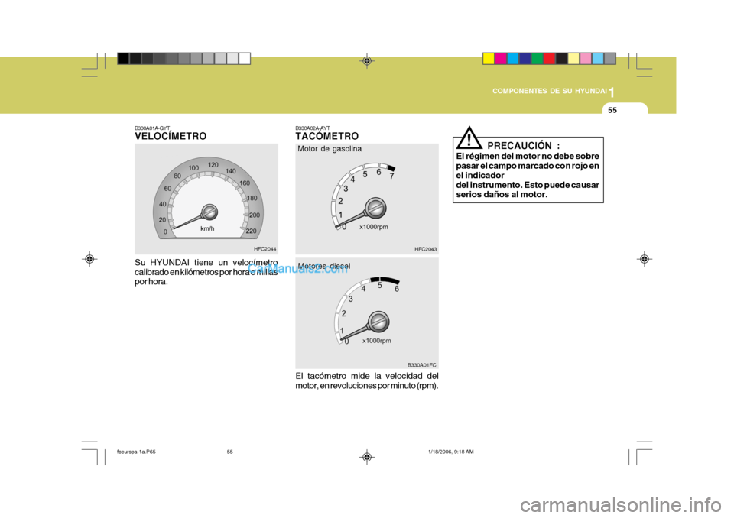
Task: Pick the pink swatch in the color bar
Action: [586, 59]
